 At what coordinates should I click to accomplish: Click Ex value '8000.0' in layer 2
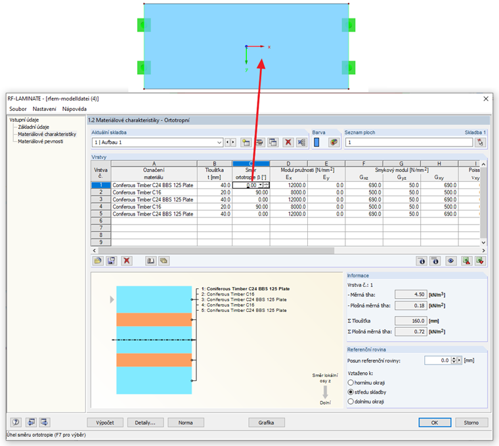pos(289,192)
